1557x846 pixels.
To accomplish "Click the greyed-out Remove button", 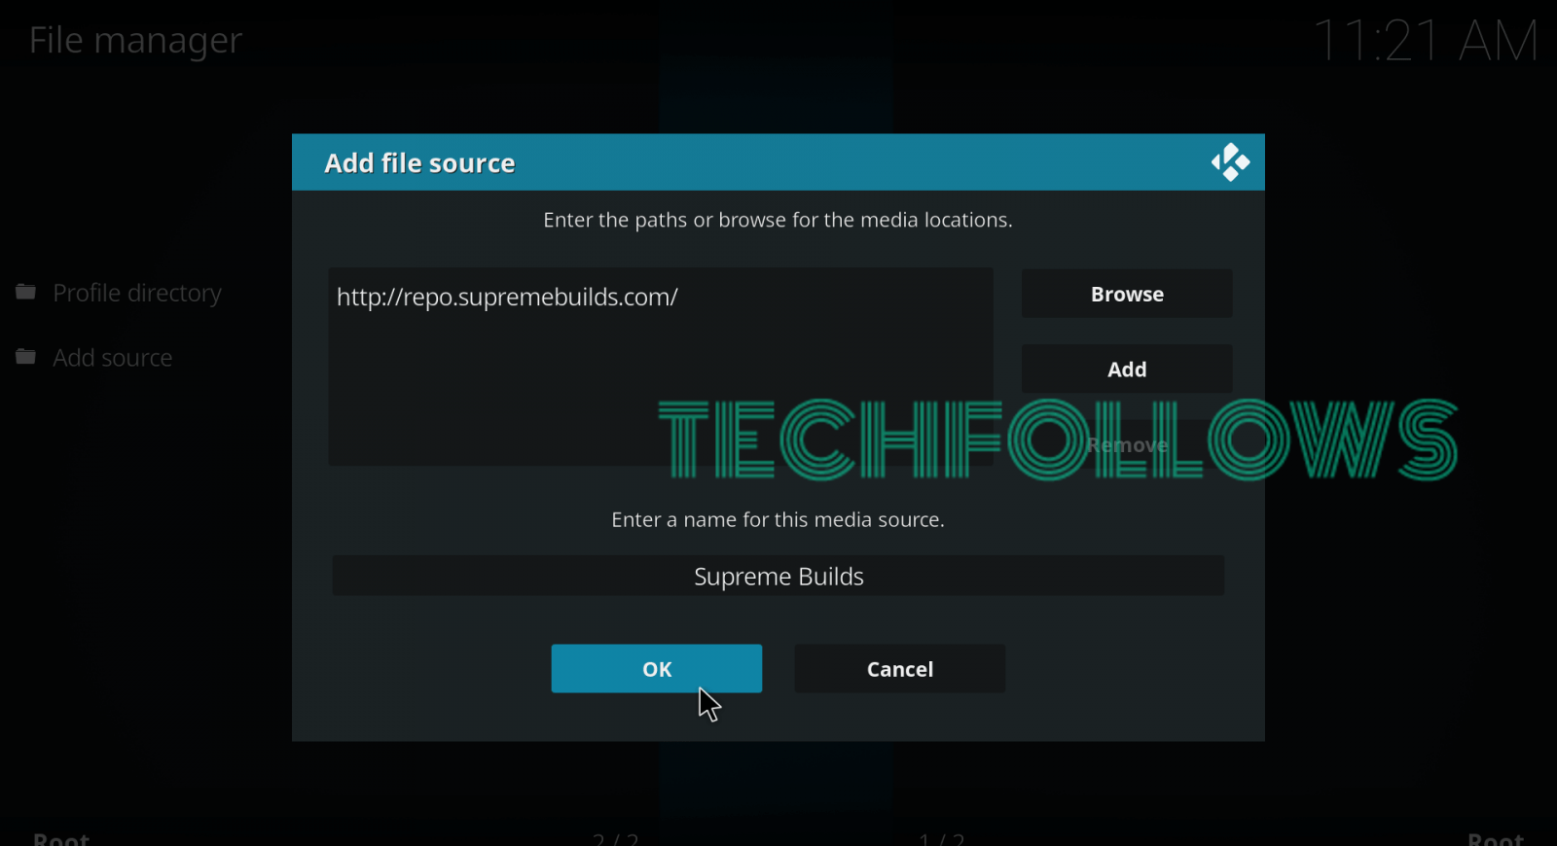I will tap(1127, 445).
